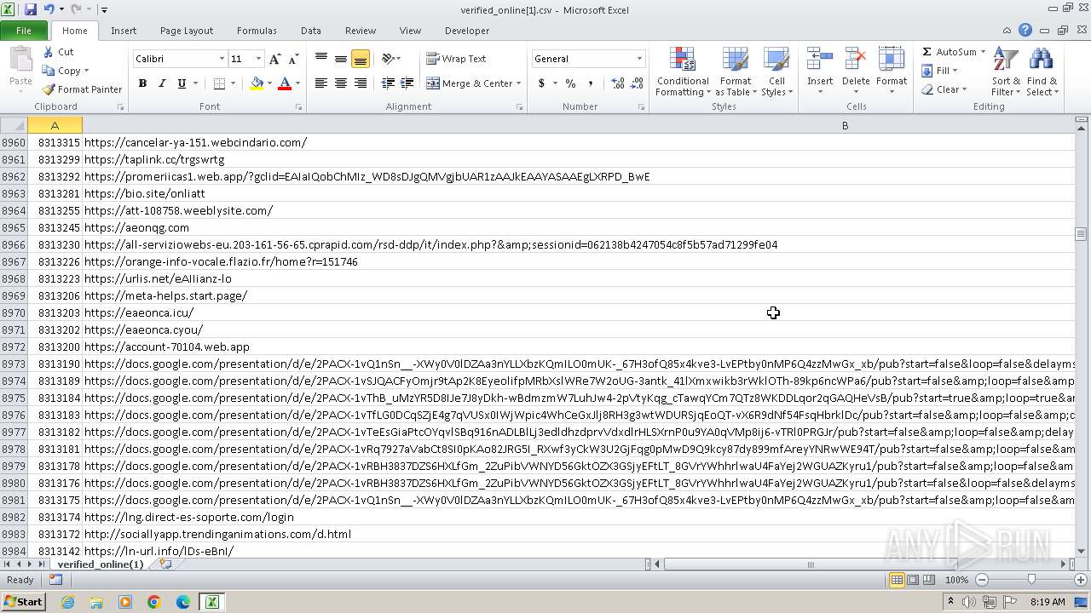Toggle middle vertical alignment
The image size is (1091, 613).
point(341,59)
